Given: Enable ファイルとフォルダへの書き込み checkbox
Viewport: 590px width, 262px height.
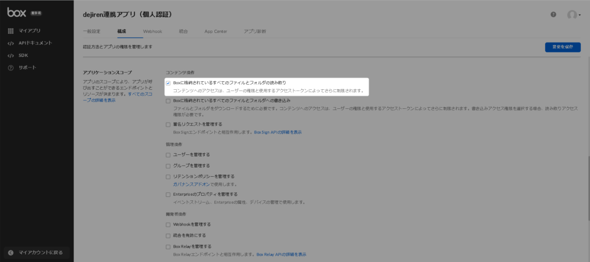Looking at the screenshot, I should (x=168, y=101).
